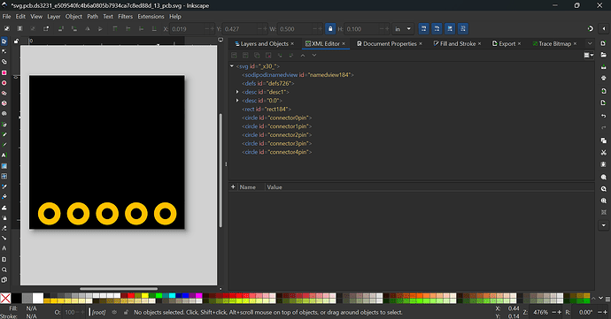
Task: Rotate selection 90° clockwise
Action: click(74, 29)
